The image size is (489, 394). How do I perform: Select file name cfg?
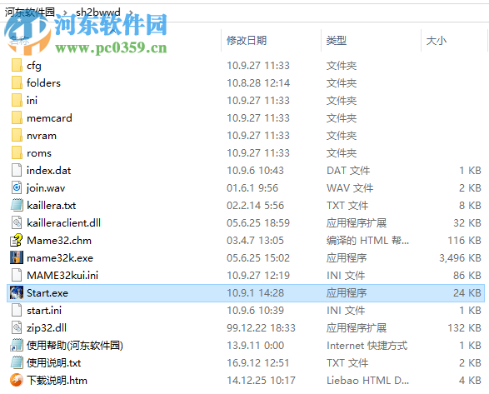coord(34,66)
